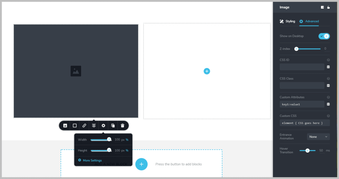Screen dimensions: 339x179
Task: Open settings gear in floating toolbar
Action: [103, 125]
